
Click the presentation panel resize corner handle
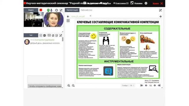[x=162, y=88]
